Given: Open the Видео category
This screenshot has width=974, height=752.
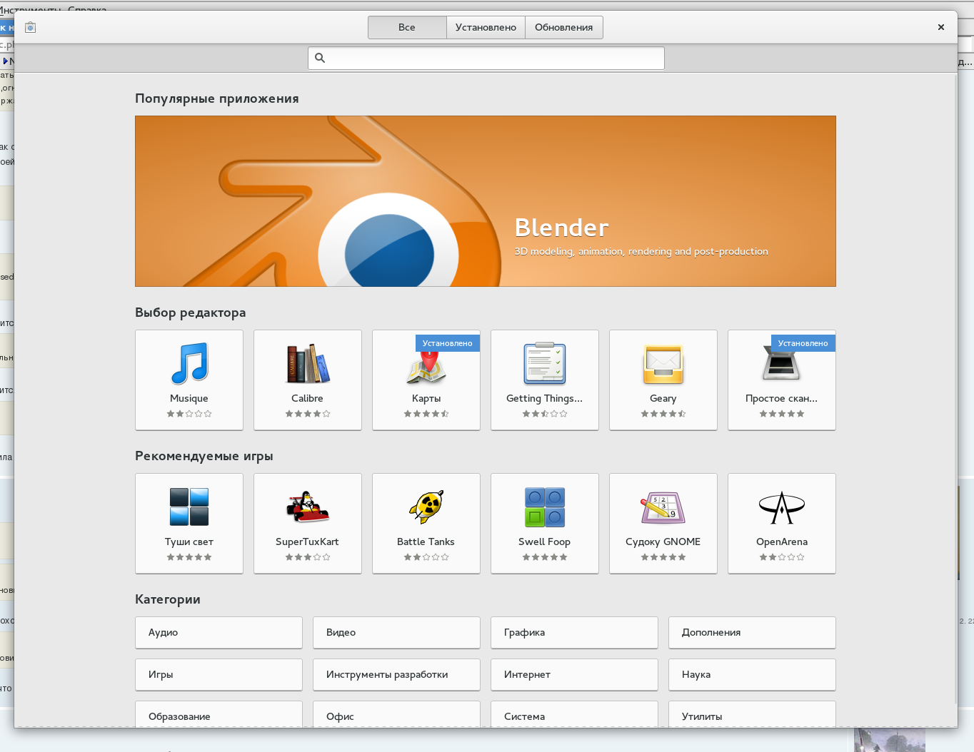Looking at the screenshot, I should [x=396, y=632].
